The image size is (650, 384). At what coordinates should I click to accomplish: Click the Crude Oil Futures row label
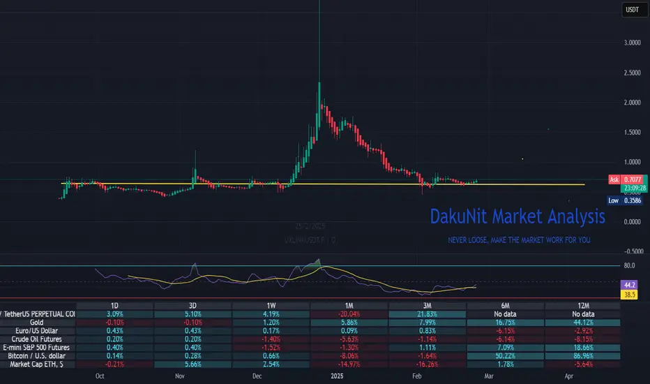pyautogui.click(x=36, y=339)
